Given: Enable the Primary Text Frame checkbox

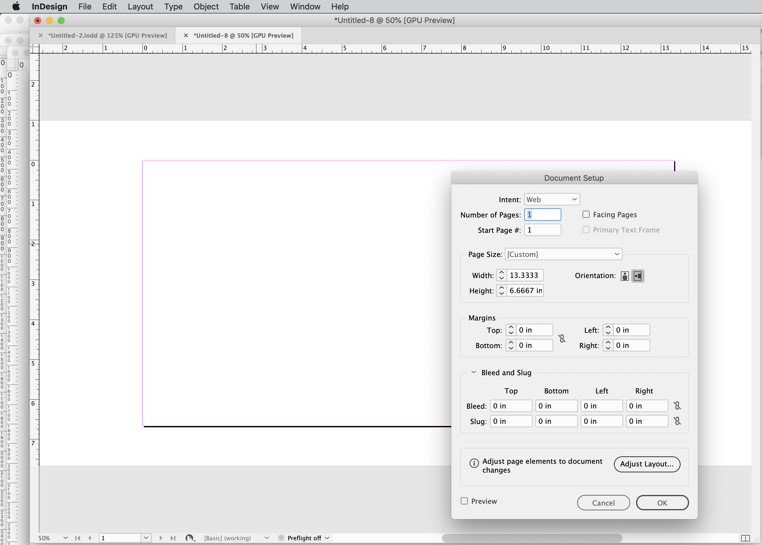Looking at the screenshot, I should (x=586, y=230).
